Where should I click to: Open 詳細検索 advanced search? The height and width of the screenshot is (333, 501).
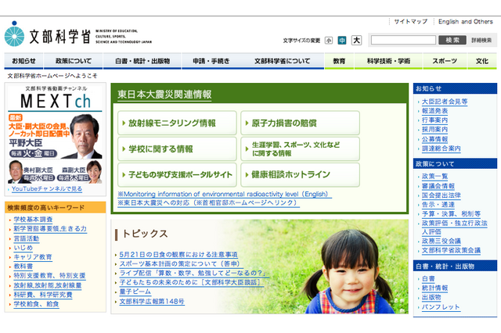pyautogui.click(x=481, y=41)
